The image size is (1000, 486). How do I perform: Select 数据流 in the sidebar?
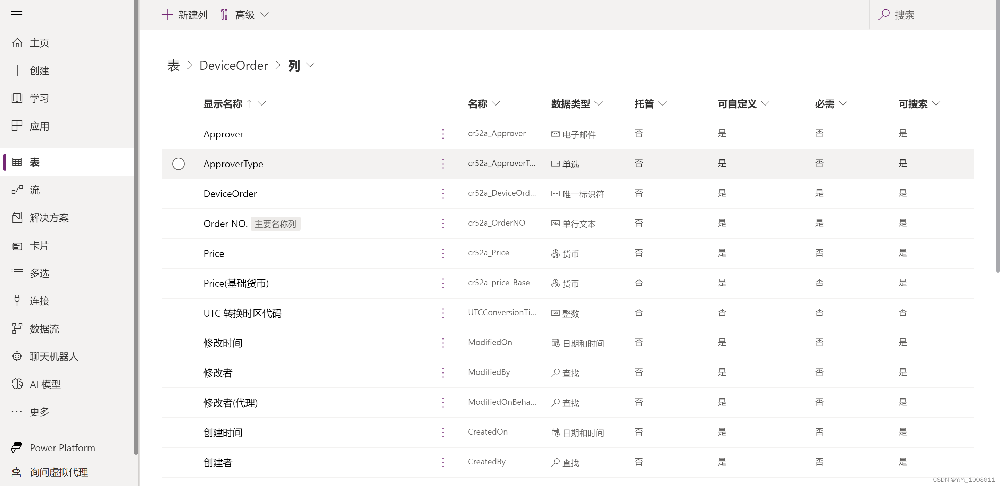tap(44, 328)
